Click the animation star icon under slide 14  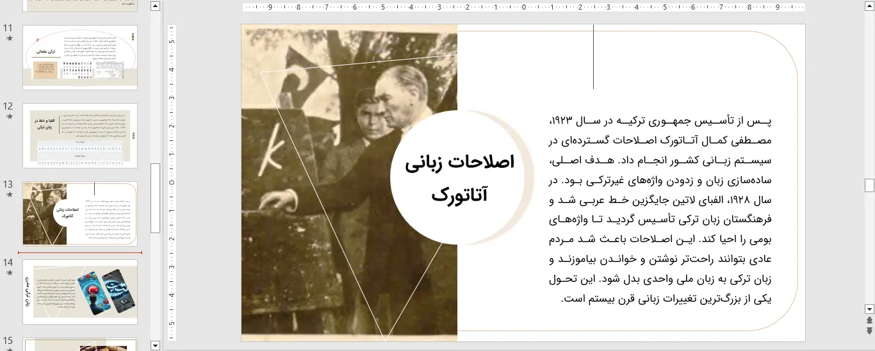pyautogui.click(x=9, y=272)
